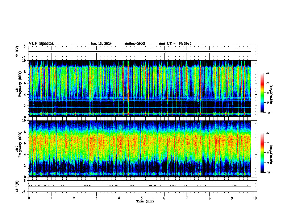Click the "-6" tick on the ch.1 colorbar
287x222 pixels.
[267, 73]
